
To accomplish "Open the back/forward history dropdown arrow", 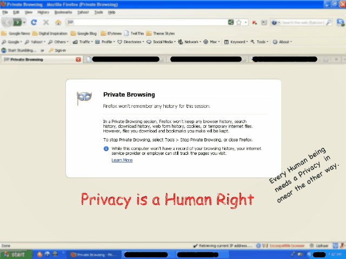I will click(x=24, y=23).
